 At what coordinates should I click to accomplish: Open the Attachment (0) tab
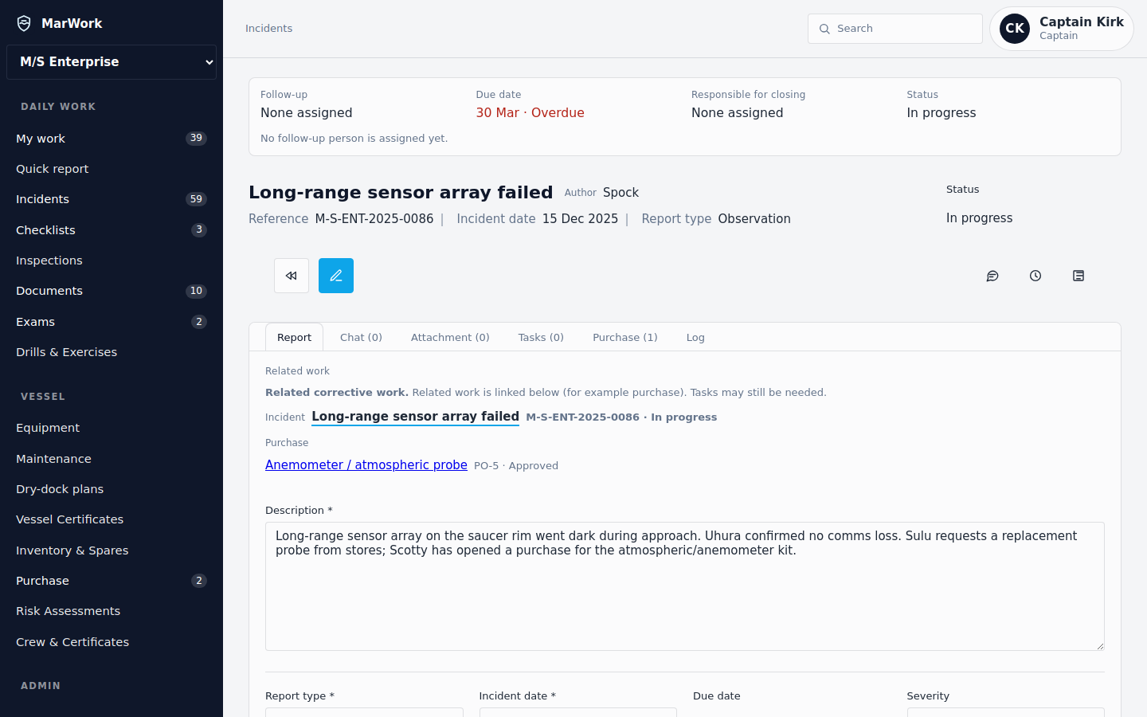pos(450,338)
